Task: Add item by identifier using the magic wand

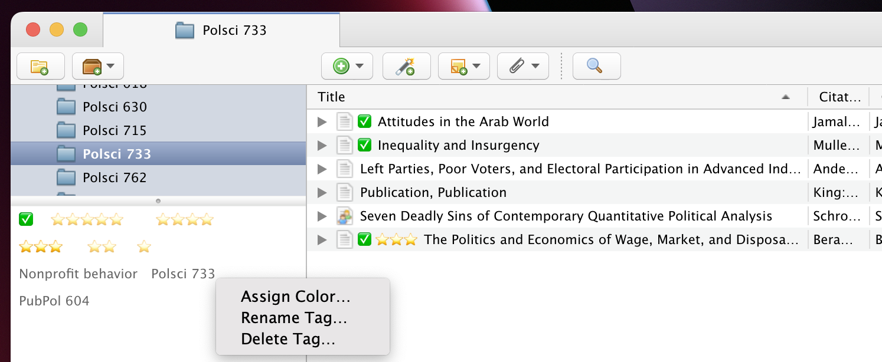Action: (406, 66)
